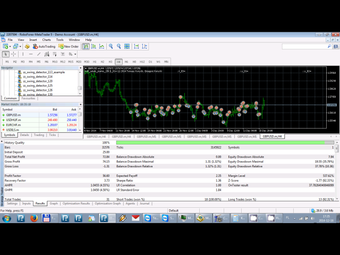Set timeframe to MN
This screenshot has height=255, width=340.
166,62
